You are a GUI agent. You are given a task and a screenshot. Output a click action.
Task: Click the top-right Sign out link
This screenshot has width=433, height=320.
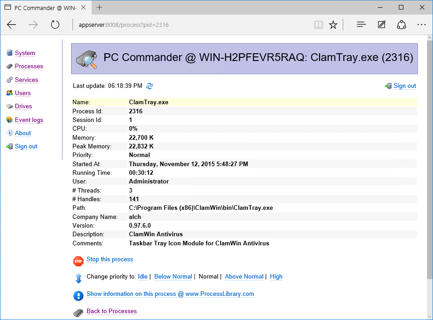[405, 86]
